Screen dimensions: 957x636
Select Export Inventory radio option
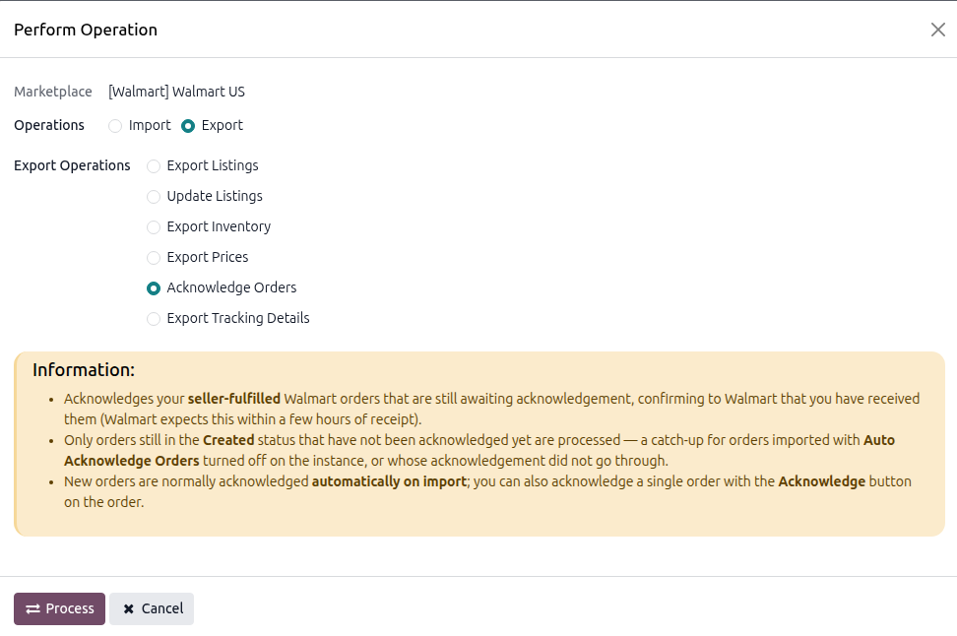[154, 227]
